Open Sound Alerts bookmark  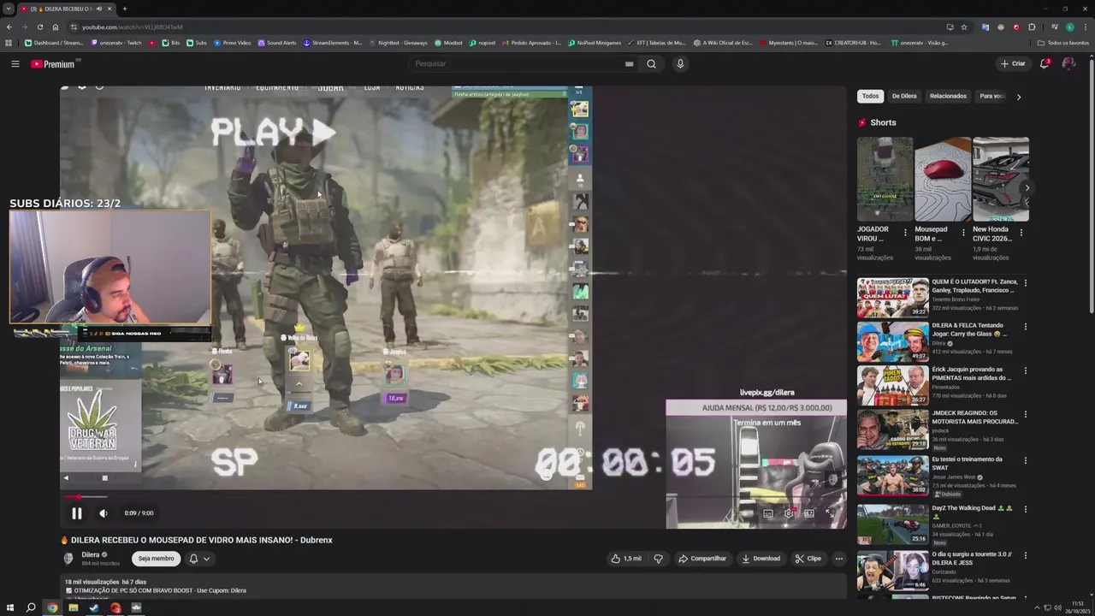277,43
